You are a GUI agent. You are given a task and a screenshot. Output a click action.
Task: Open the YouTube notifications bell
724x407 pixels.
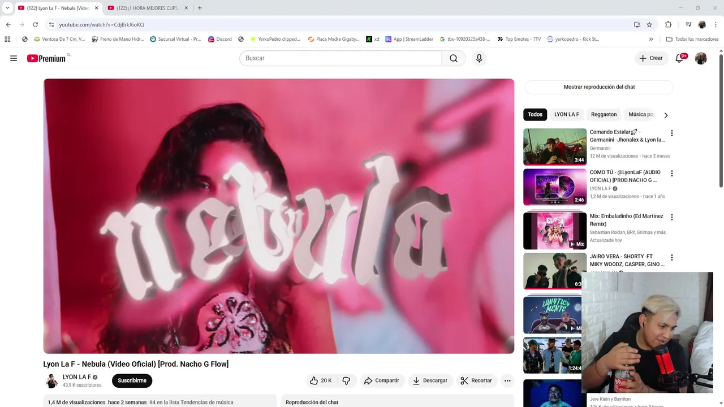coord(679,58)
